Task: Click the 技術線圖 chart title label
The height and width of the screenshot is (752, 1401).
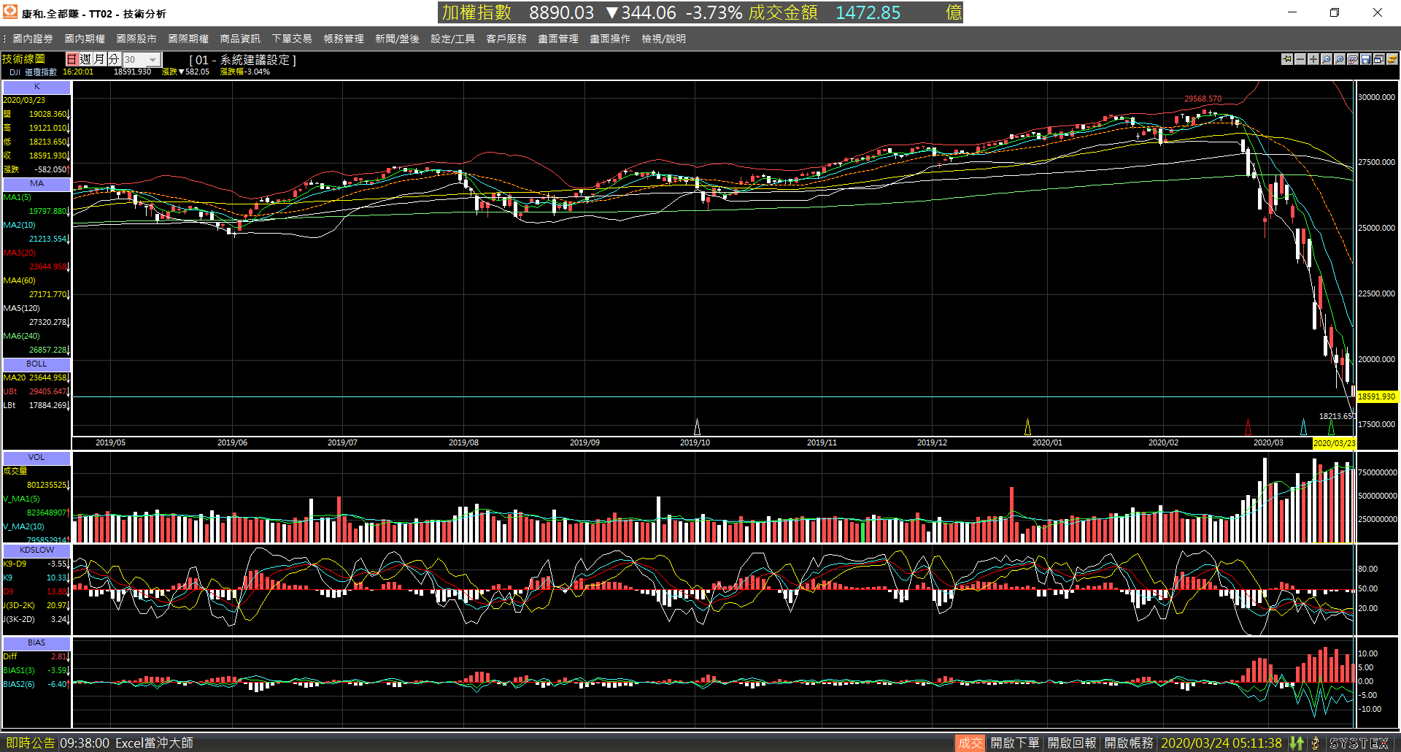Action: click(23, 59)
